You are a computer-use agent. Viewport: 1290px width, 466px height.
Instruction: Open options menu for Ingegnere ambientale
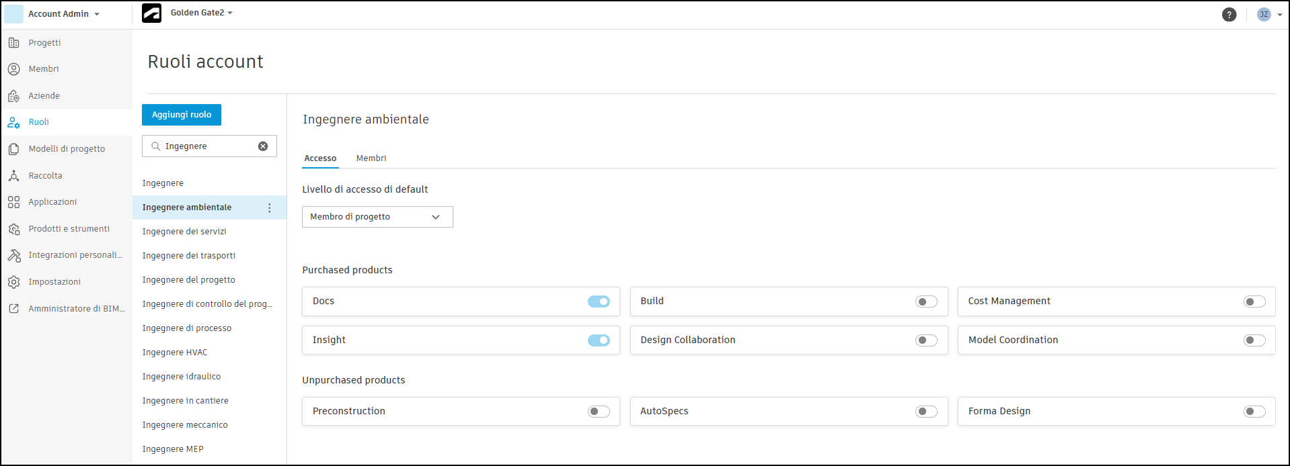click(x=270, y=208)
